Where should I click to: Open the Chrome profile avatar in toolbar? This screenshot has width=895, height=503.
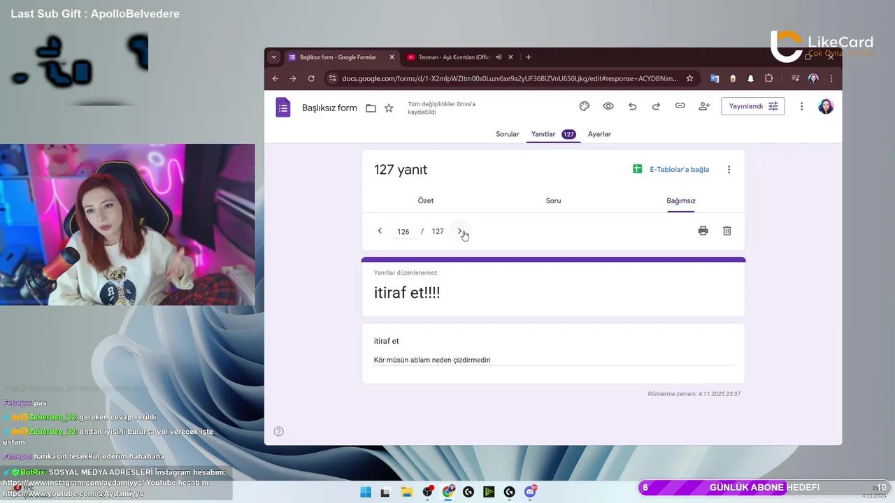pos(813,78)
